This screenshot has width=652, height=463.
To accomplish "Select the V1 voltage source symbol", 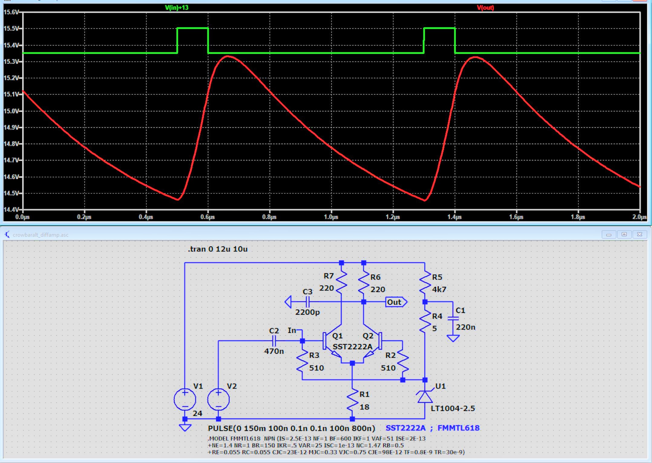I will click(185, 400).
